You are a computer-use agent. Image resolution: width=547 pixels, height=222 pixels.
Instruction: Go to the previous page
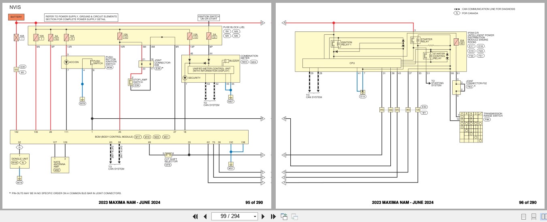205,216
